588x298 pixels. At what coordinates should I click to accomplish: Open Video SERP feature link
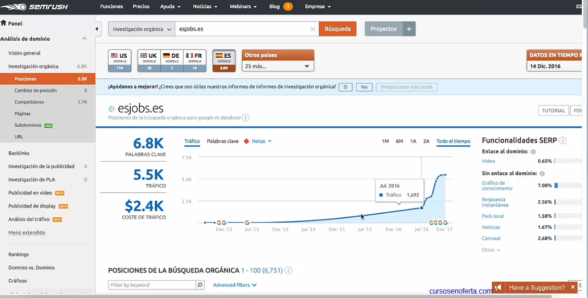click(488, 161)
